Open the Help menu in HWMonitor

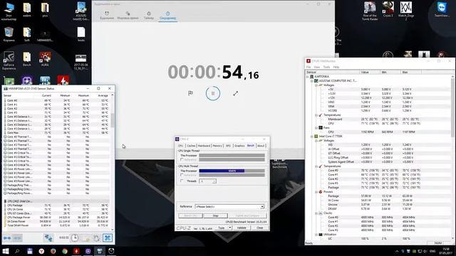click(x=336, y=67)
